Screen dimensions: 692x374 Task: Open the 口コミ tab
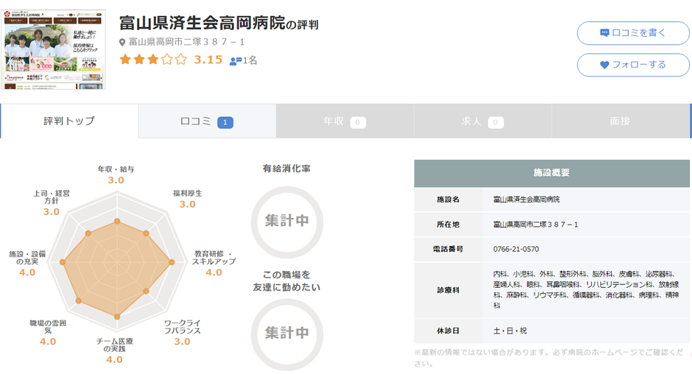pos(207,121)
